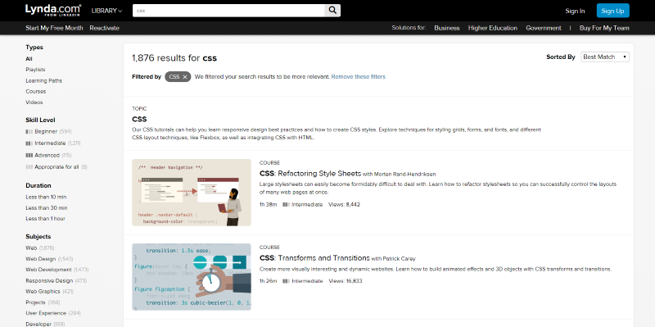Screen dimensions: 655x327
Task: Click the 1h 26m duration text
Action: [269, 281]
